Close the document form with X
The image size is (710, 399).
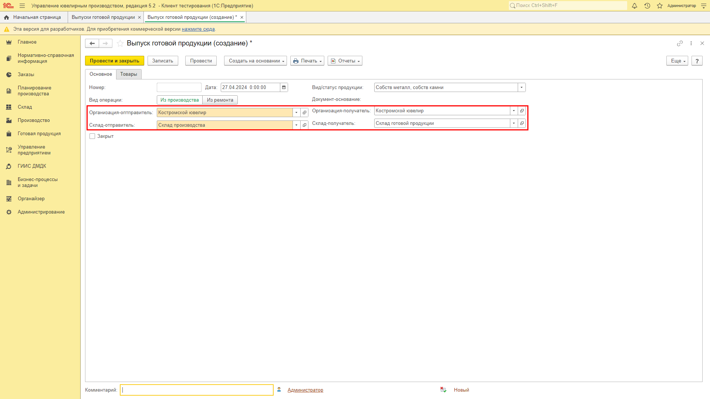702,43
